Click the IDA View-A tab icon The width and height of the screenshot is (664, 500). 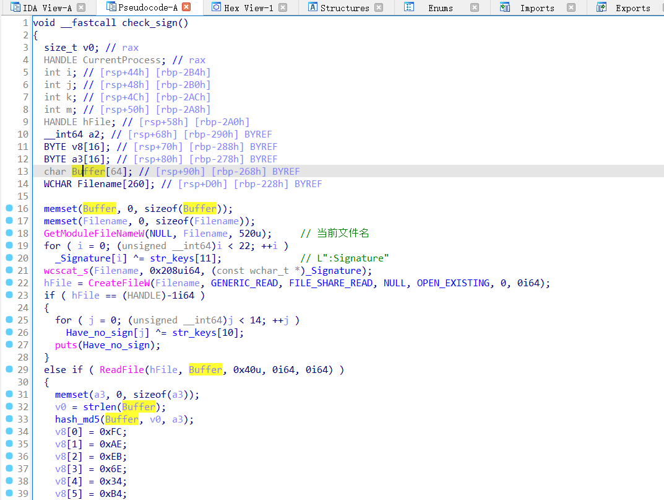point(15,7)
